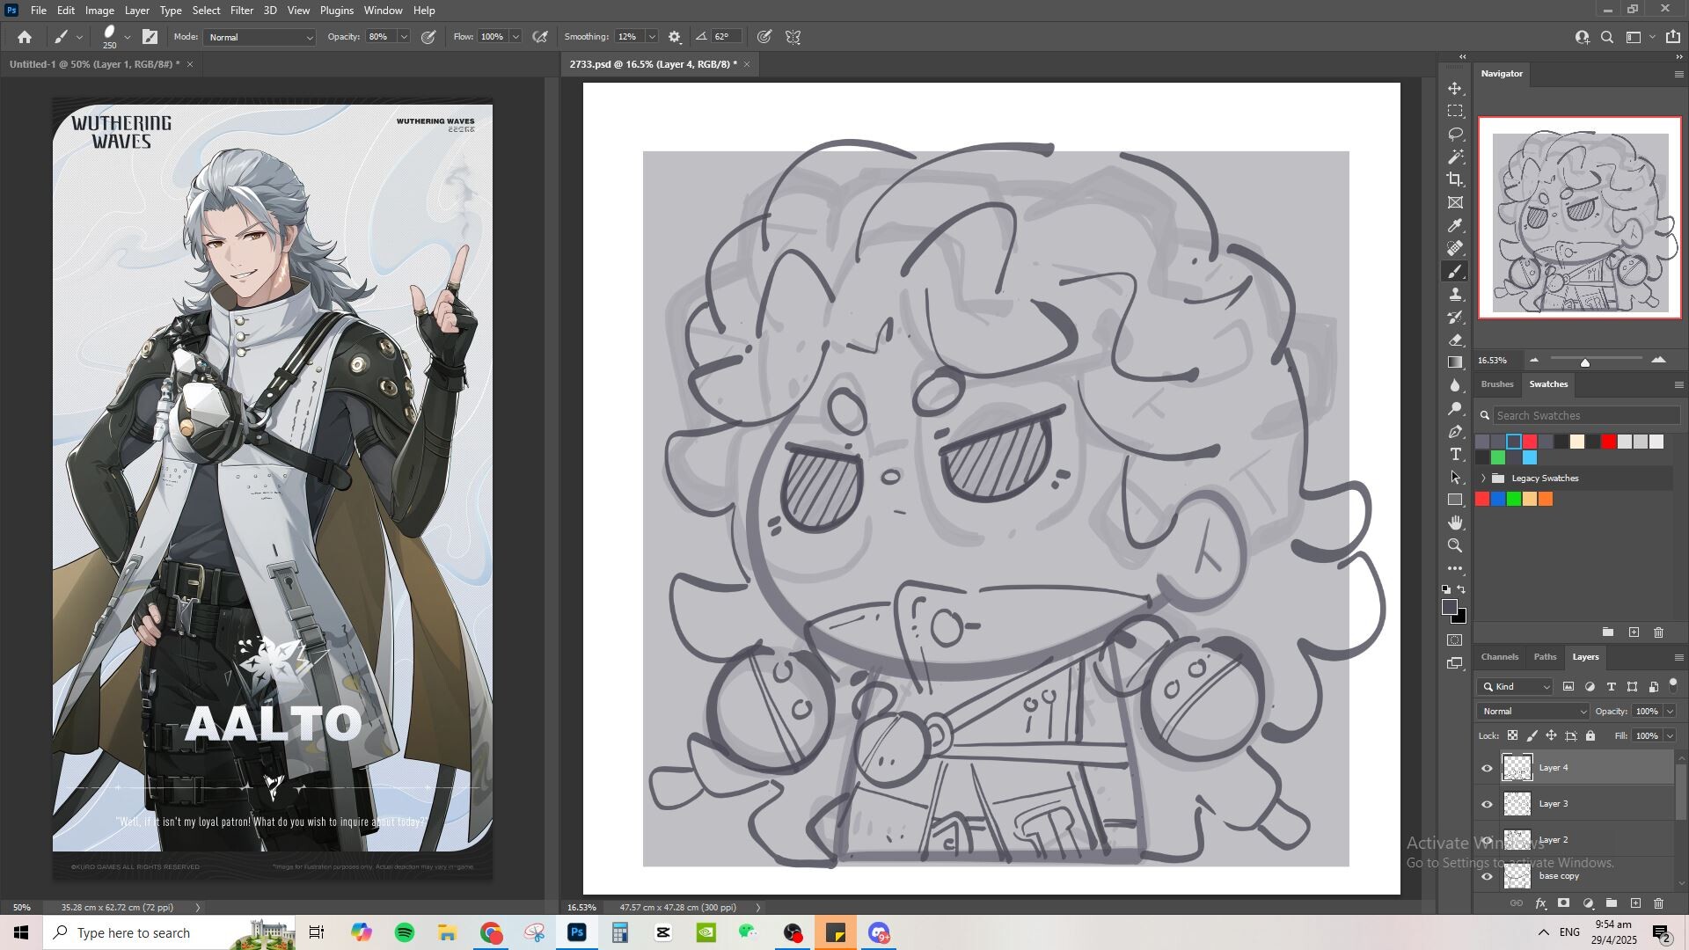The image size is (1689, 950).
Task: Switch to the Brushes tab
Action: click(1497, 384)
